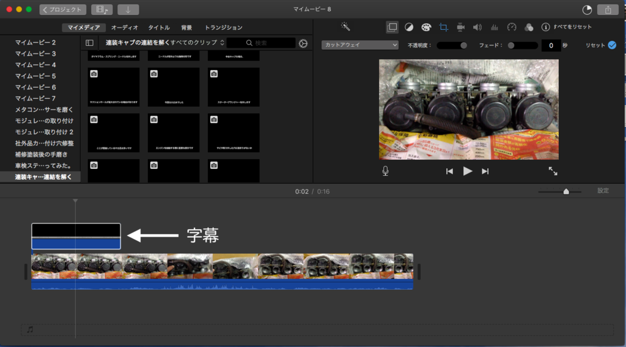The width and height of the screenshot is (626, 347).
Task: Select マイムービー 6 in sidebar
Action: [x=35, y=87]
